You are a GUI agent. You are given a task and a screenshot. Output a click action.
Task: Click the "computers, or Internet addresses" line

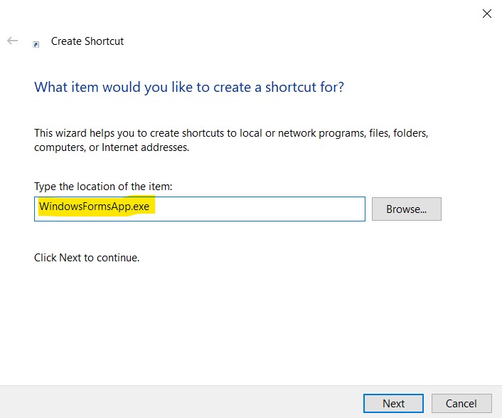pos(111,147)
